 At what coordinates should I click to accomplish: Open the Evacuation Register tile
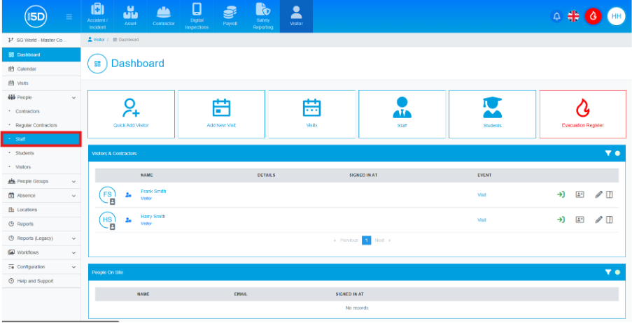click(583, 114)
